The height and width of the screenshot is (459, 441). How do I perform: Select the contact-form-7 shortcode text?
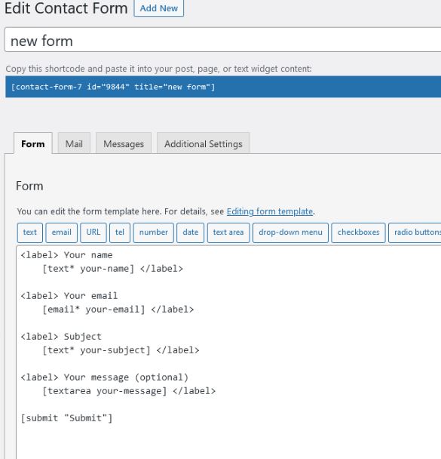pos(113,87)
